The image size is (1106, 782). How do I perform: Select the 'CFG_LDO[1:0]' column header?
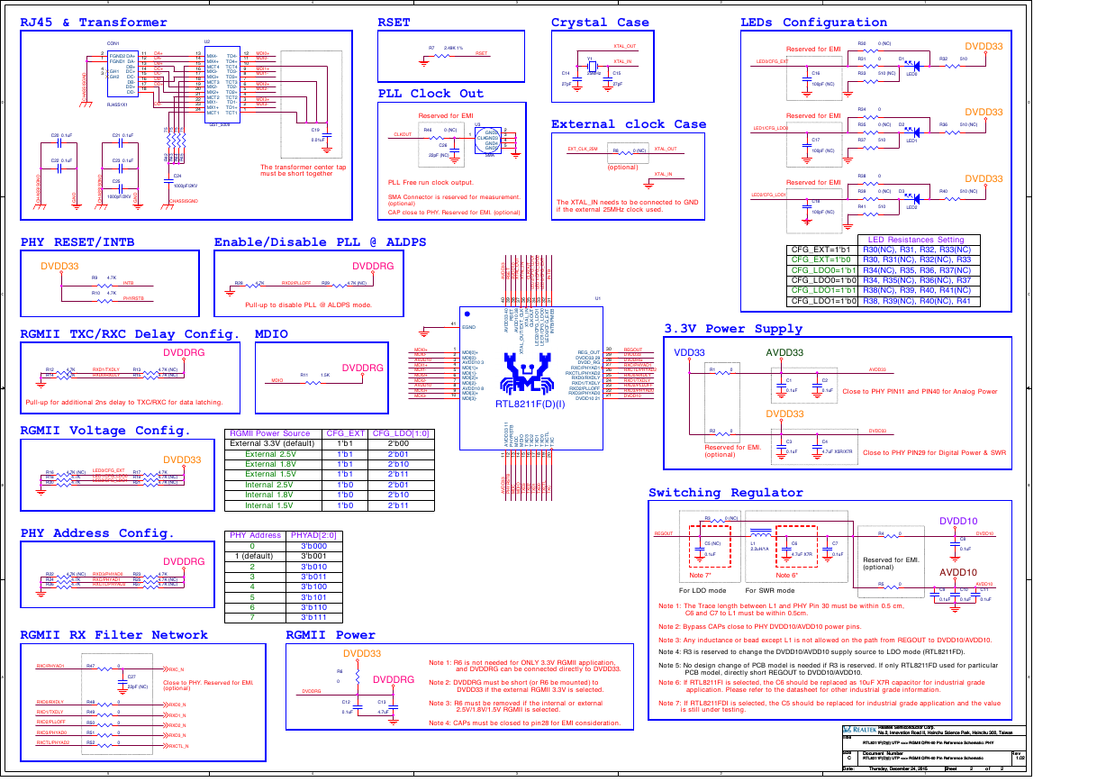401,433
